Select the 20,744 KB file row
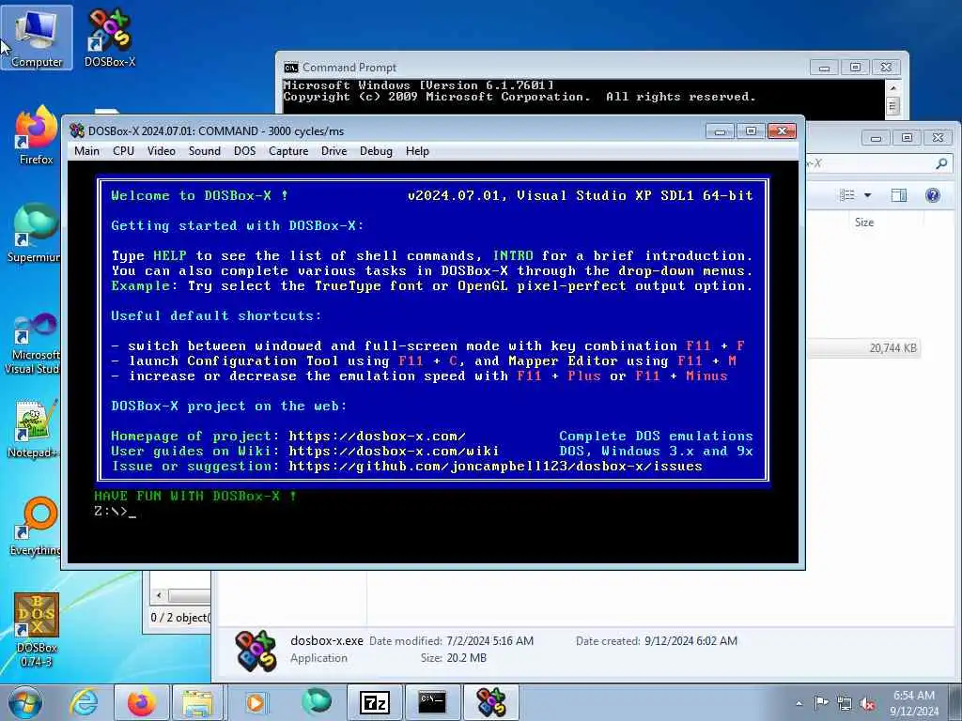Viewport: 962px width, 721px height. (864, 347)
